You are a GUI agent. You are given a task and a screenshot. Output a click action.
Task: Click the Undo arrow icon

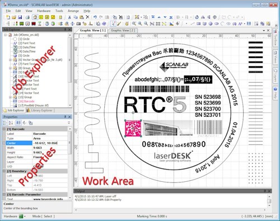pos(95,17)
